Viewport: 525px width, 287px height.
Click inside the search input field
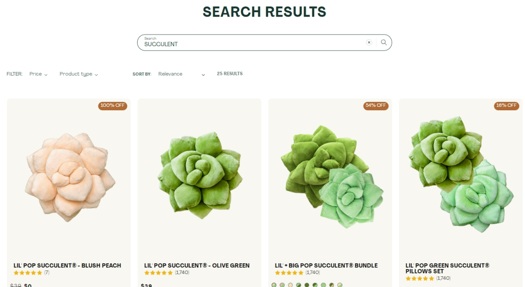pyautogui.click(x=243, y=43)
